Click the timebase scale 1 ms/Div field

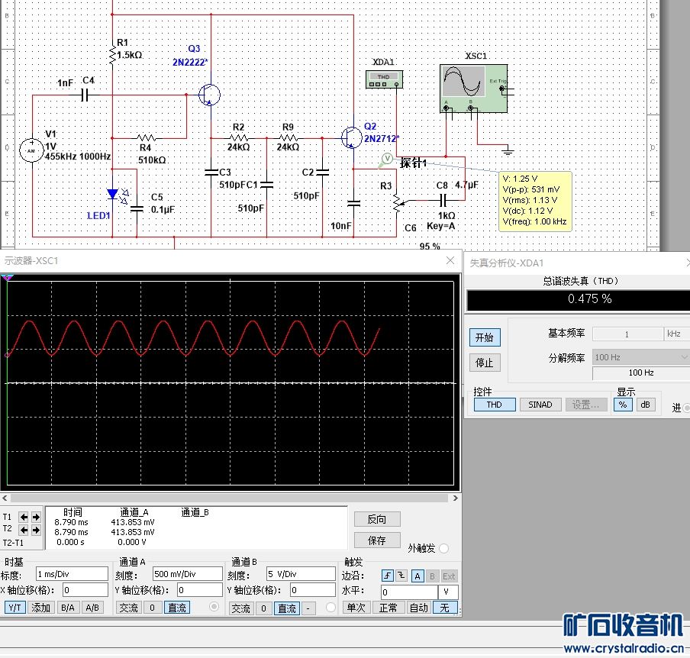pyautogui.click(x=71, y=574)
